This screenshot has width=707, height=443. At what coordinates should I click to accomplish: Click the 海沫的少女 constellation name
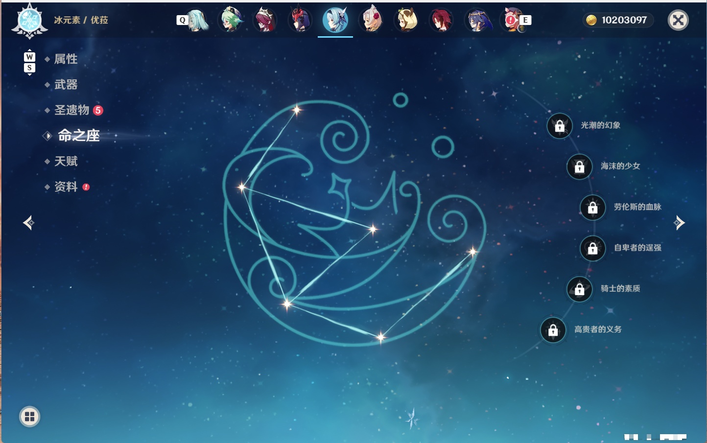(620, 166)
